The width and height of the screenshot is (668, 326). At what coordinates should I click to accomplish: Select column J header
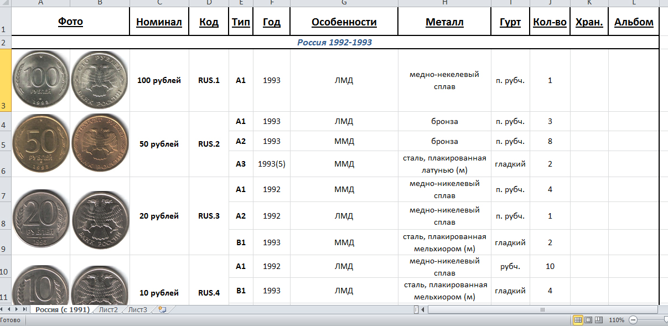550,3
